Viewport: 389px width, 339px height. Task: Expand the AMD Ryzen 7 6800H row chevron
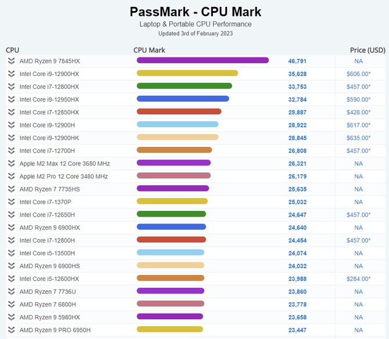(11, 305)
